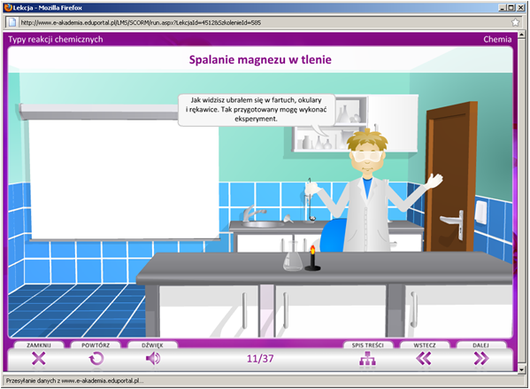The height and width of the screenshot is (389, 530).
Task: Click the Firefox logo in the title bar
Action: click(x=8, y=7)
